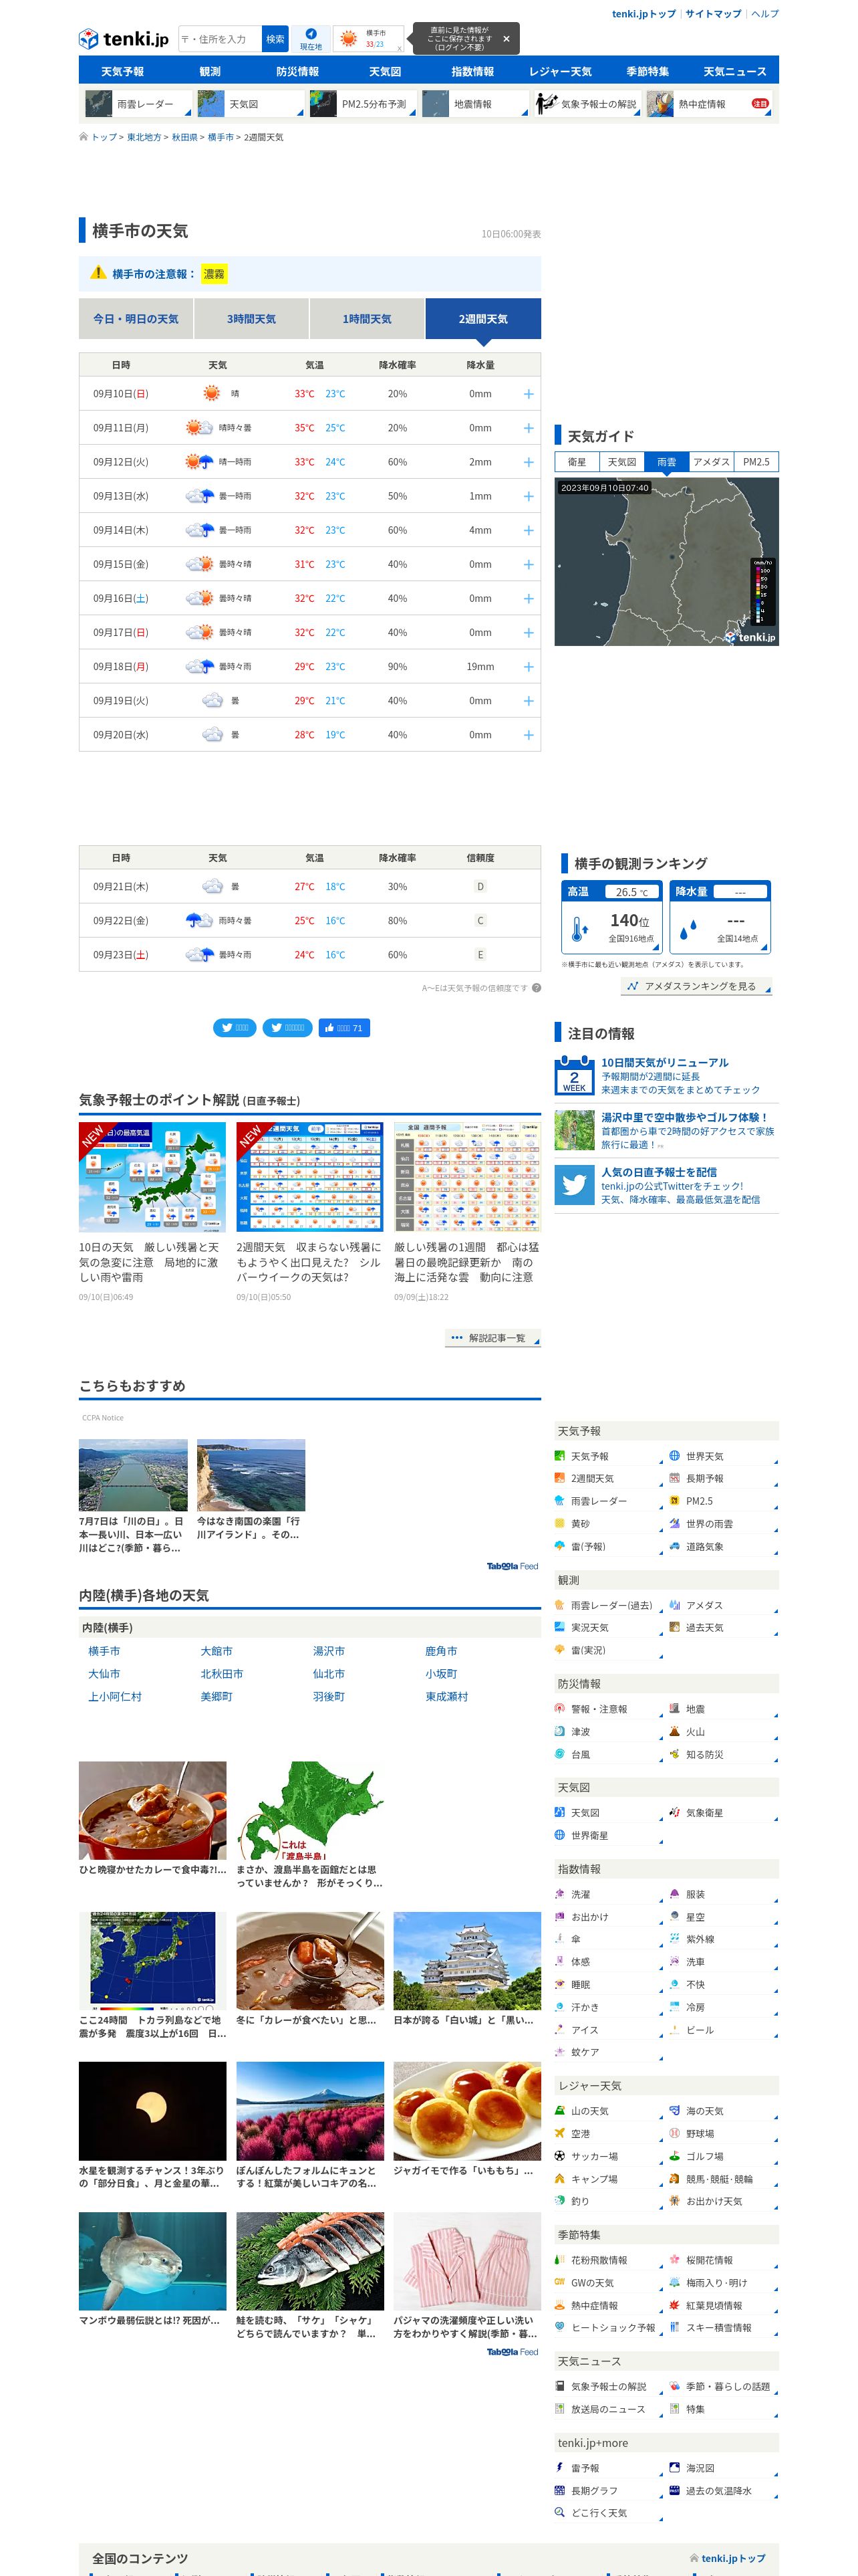The image size is (858, 2576).
Task: Open アメダスランキングを見る link
Action: coord(696,987)
